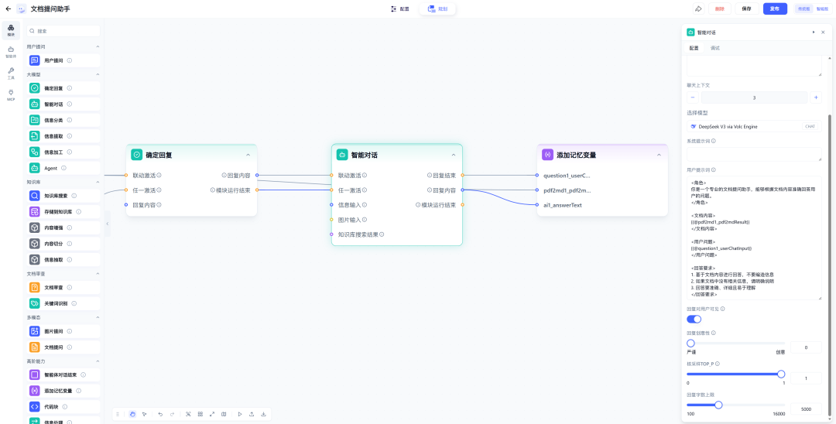Select the 智能对话 module in the list
Screen dimensions: 836x424
pos(63,104)
